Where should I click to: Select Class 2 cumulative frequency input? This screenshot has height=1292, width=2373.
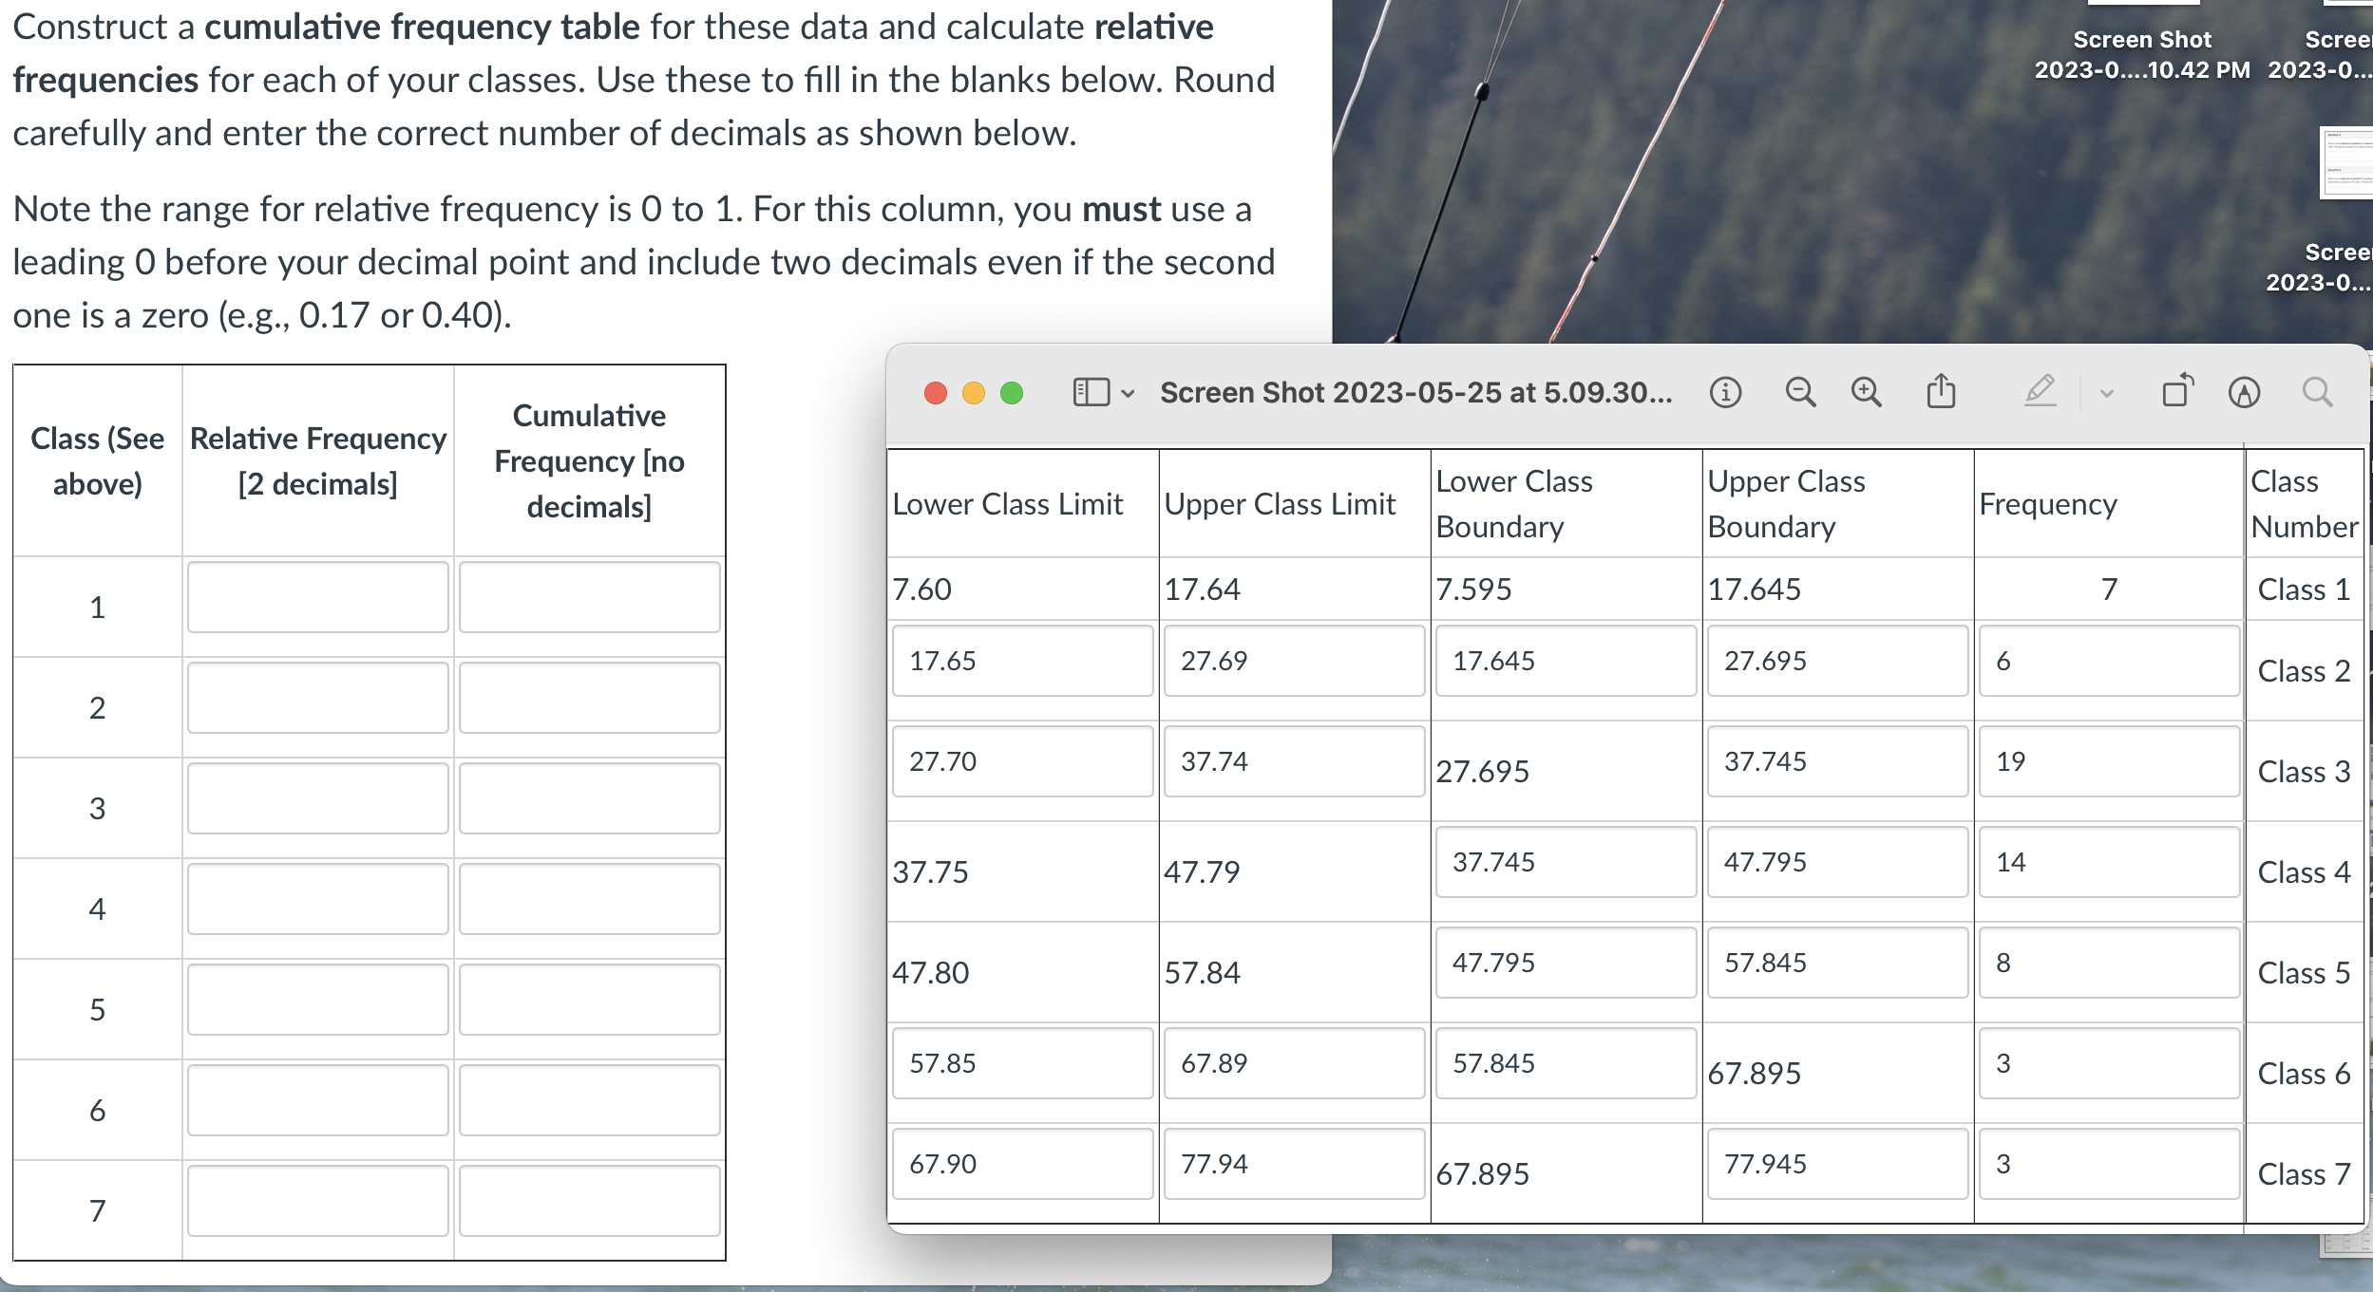(x=590, y=698)
